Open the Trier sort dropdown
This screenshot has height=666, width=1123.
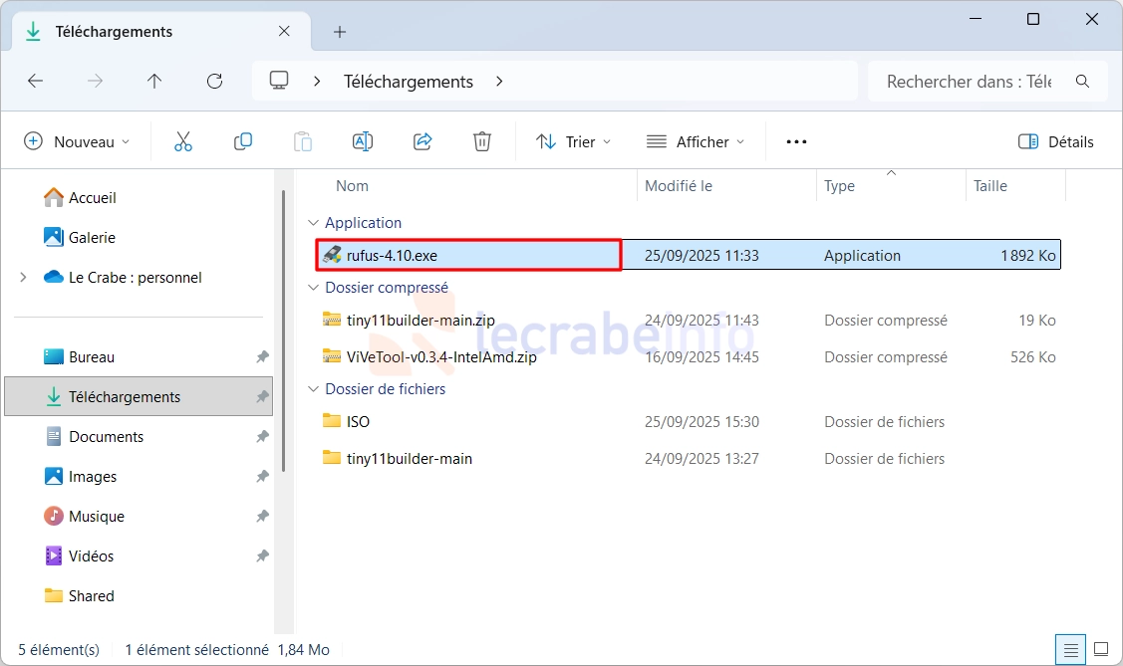[573, 141]
